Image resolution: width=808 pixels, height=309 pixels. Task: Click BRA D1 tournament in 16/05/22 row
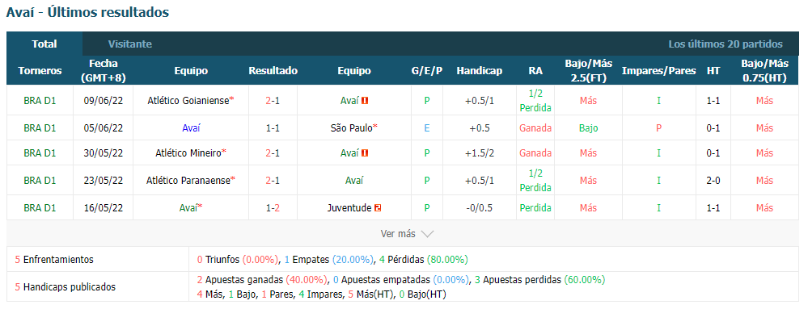point(40,208)
